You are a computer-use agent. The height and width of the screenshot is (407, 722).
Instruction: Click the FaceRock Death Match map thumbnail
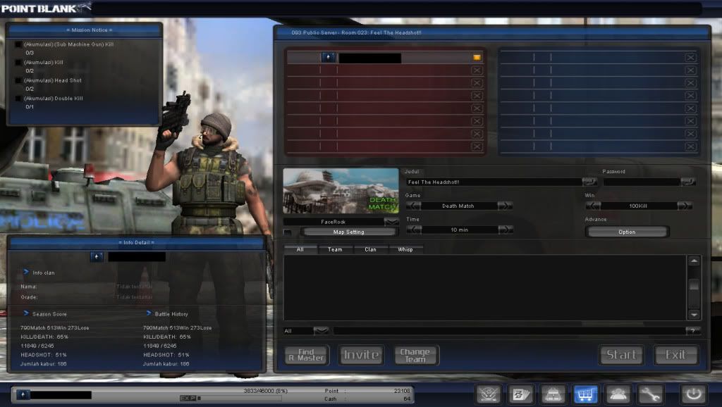[341, 191]
